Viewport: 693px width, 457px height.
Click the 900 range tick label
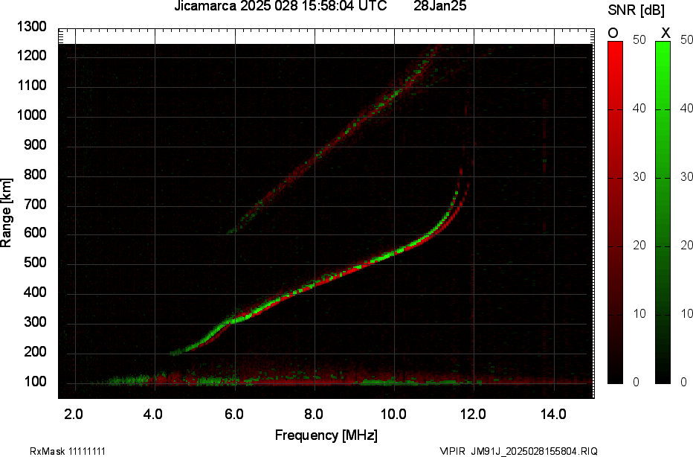35,144
